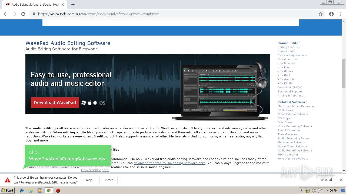Open Chrome three-dot menu
Image resolution: width=346 pixels, height=194 pixels.
340,14
